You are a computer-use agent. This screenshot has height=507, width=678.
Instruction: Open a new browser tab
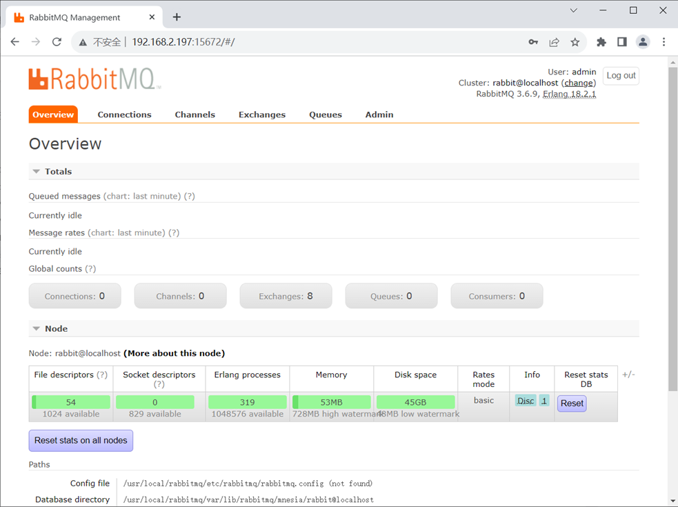click(177, 17)
